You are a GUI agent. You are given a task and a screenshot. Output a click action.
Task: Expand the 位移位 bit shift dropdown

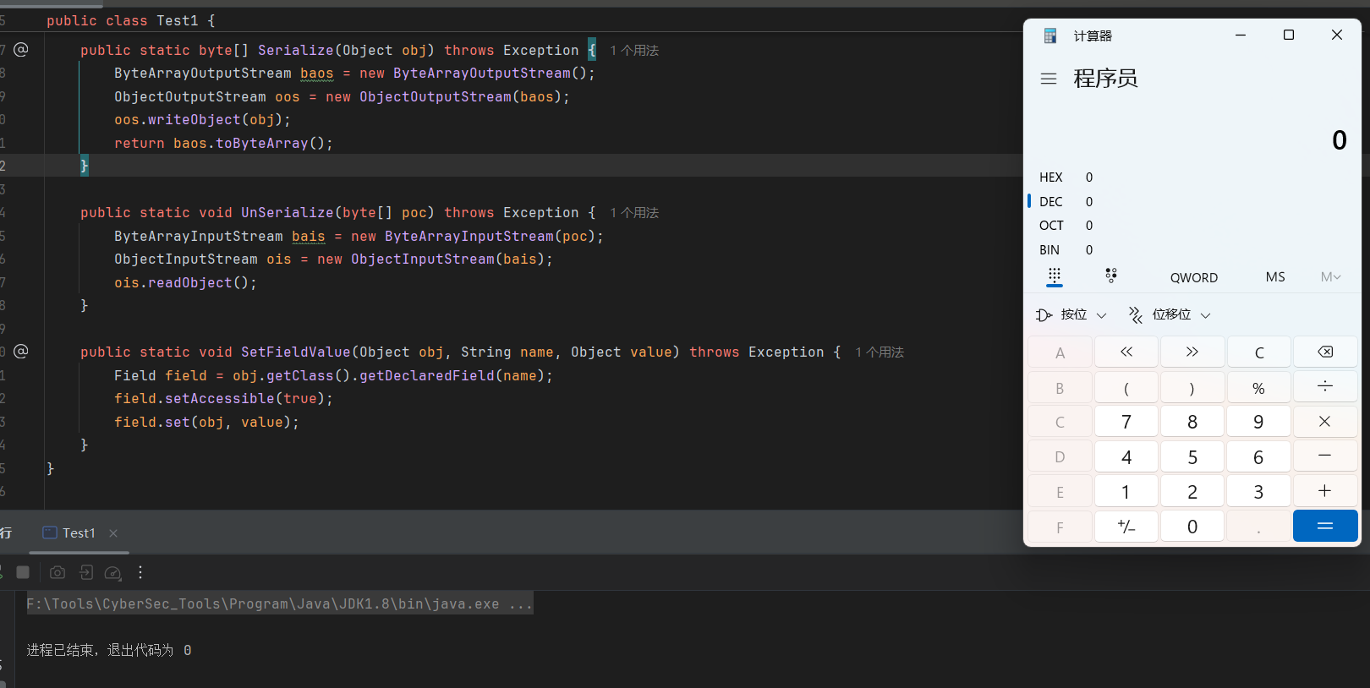tap(1170, 314)
